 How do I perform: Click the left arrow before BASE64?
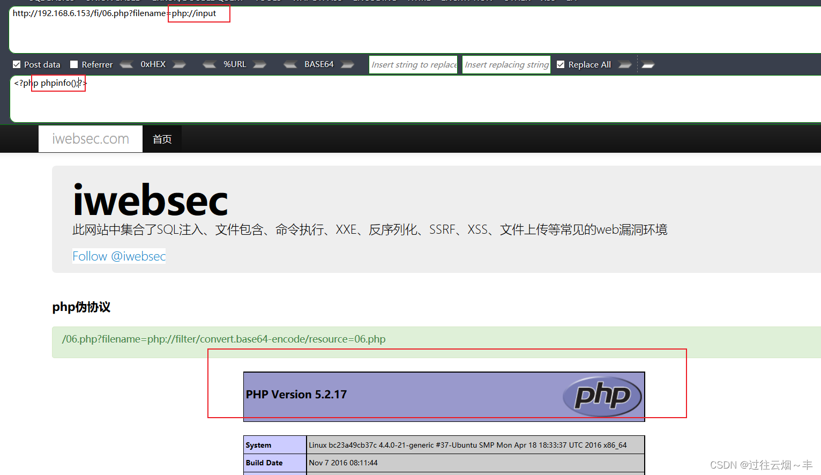(290, 65)
